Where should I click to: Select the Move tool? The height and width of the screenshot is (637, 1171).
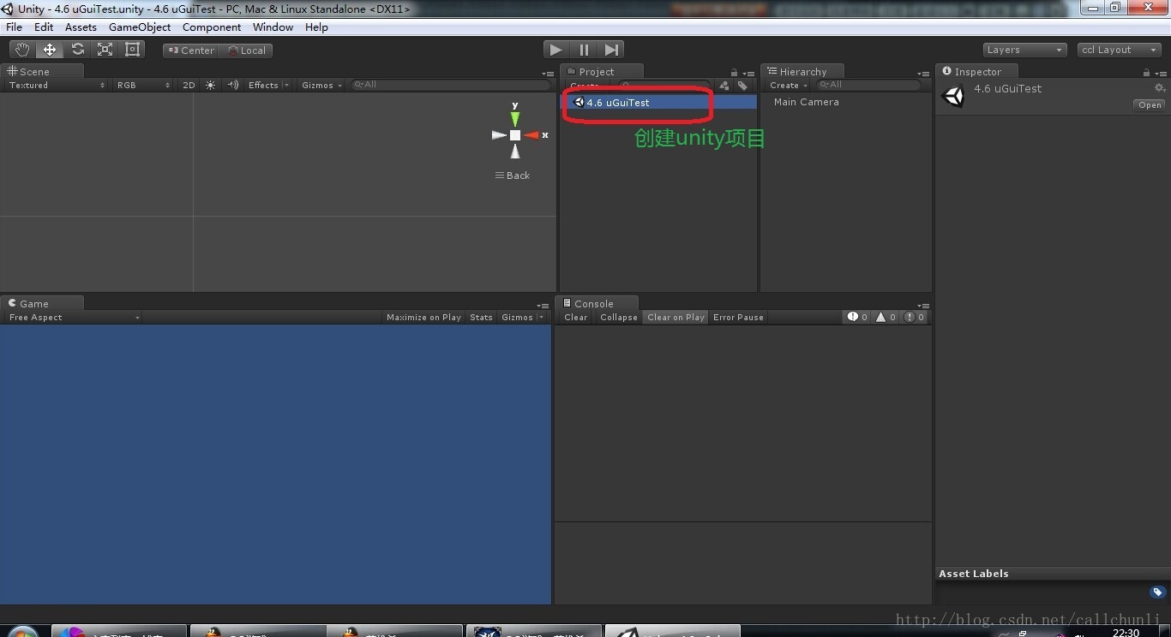click(x=50, y=50)
